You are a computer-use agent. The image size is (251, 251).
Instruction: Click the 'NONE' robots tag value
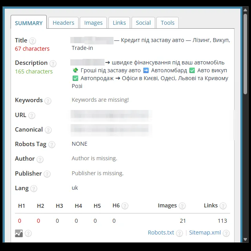tap(80, 144)
